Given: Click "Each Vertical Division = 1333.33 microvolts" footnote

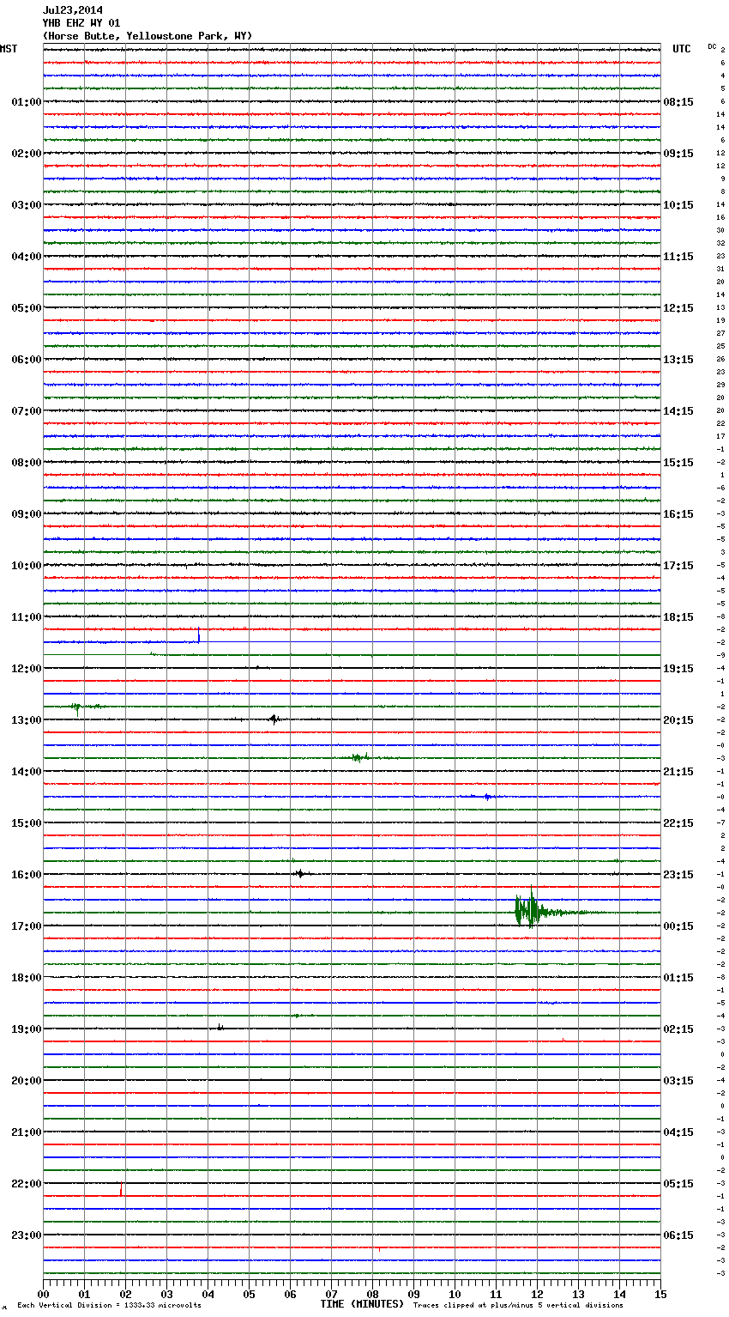Looking at the screenshot, I should point(109,1306).
